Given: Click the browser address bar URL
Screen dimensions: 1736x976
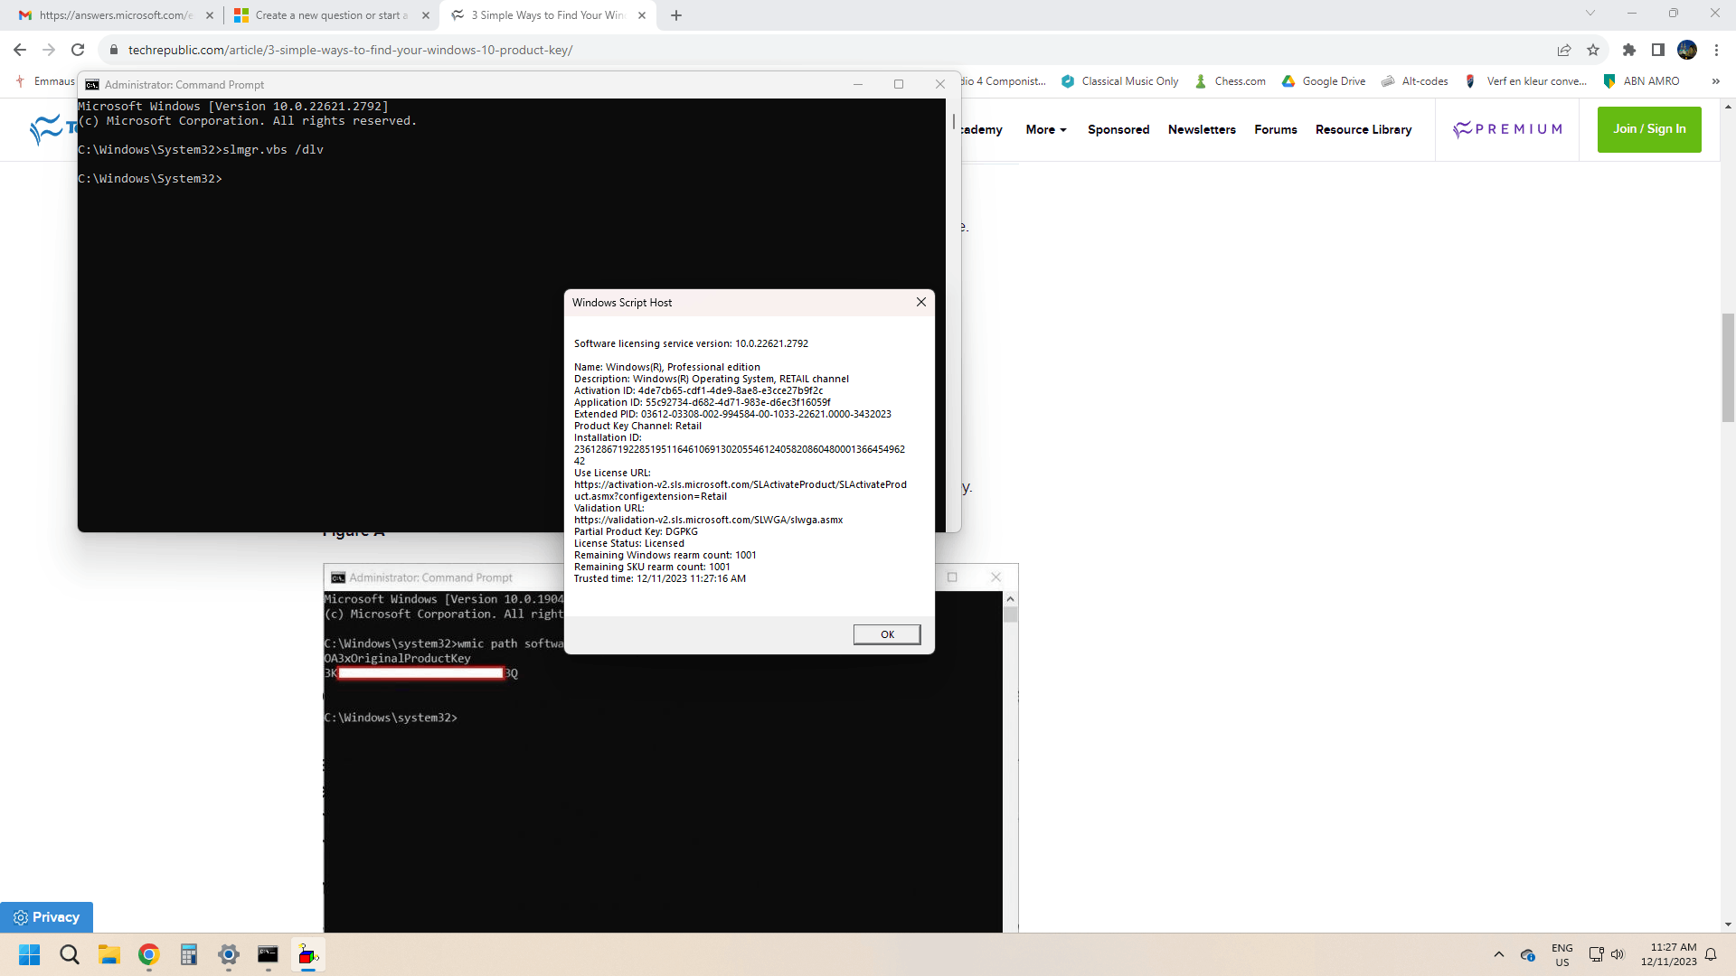Looking at the screenshot, I should click(350, 50).
